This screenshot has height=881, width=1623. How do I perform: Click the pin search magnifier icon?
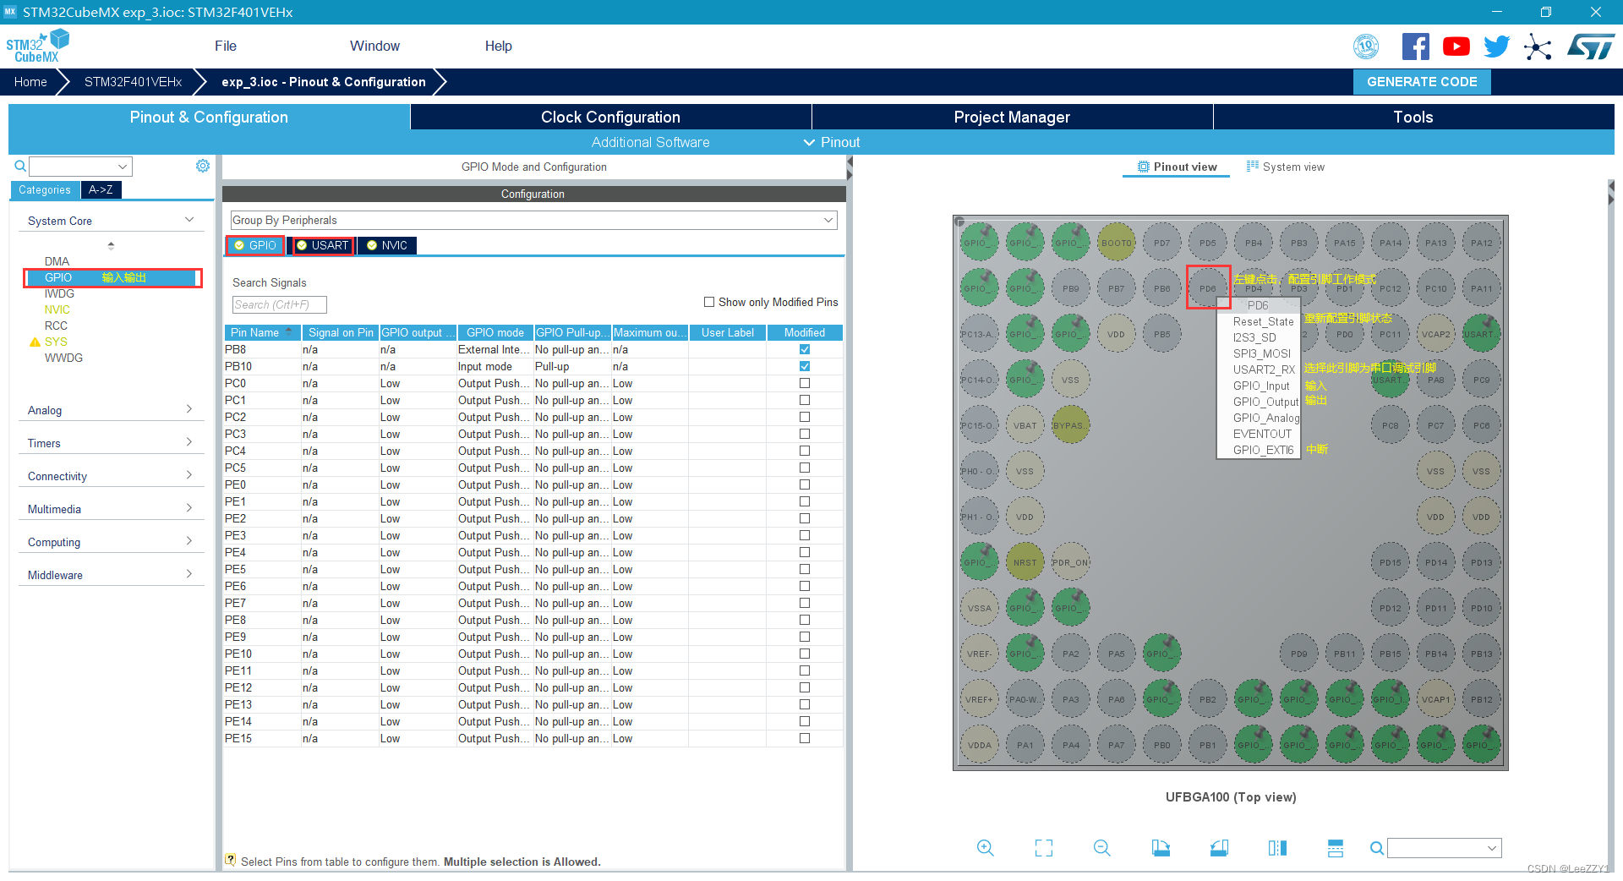point(1376,848)
